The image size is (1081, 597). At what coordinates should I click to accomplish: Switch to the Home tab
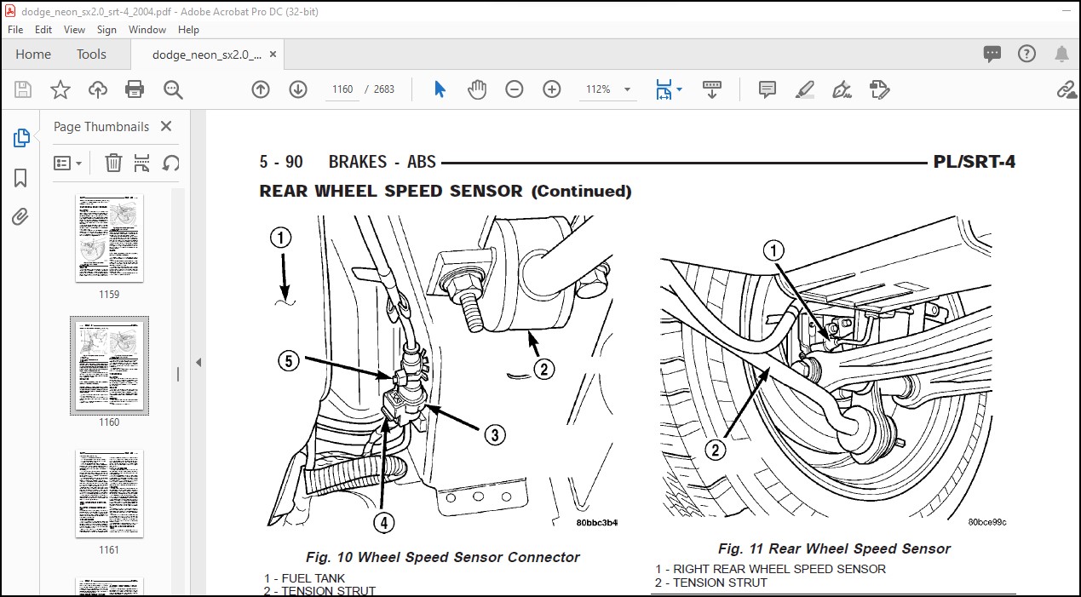[33, 54]
